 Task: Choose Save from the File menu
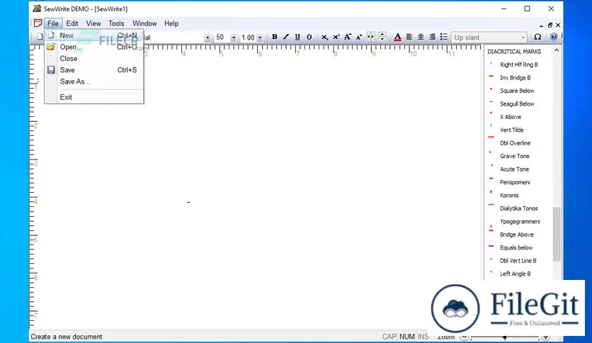(x=94, y=70)
